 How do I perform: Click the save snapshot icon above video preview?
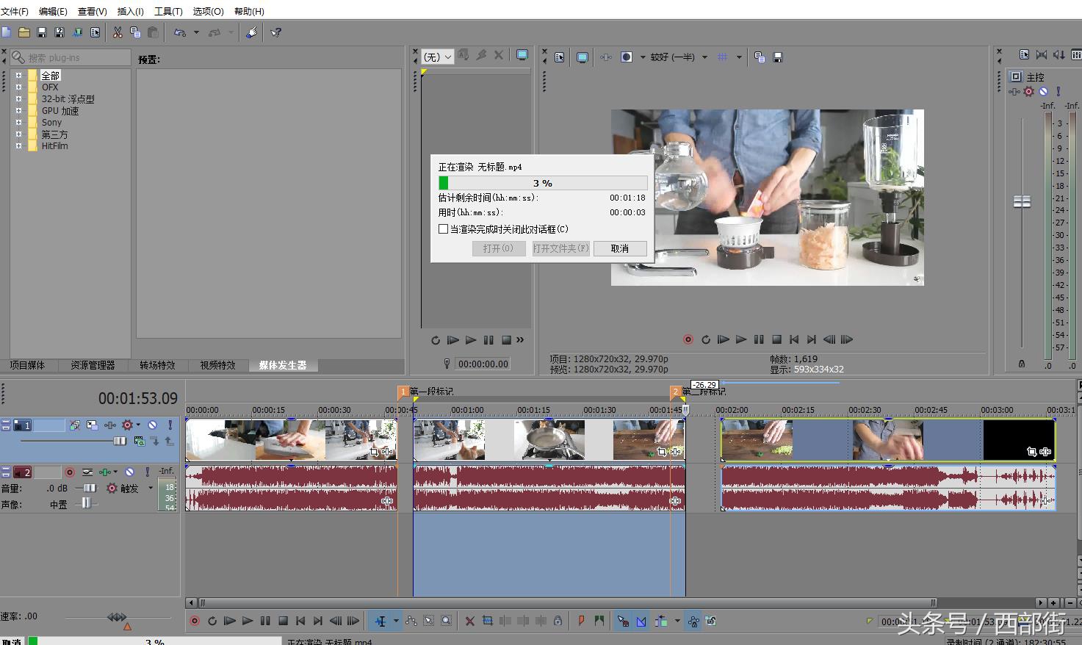pyautogui.click(x=778, y=57)
